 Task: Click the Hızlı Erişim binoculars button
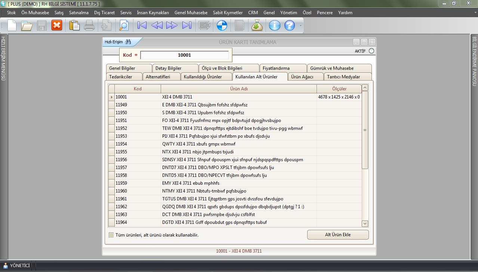[x=128, y=42]
